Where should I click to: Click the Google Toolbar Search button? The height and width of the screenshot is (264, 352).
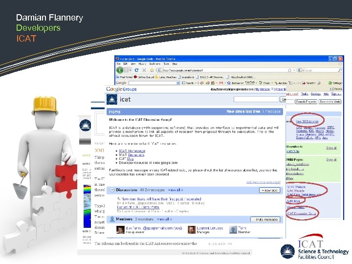point(188,83)
